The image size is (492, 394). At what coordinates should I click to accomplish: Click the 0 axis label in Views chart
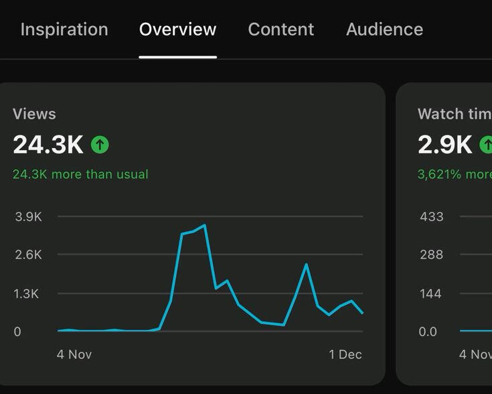17,332
